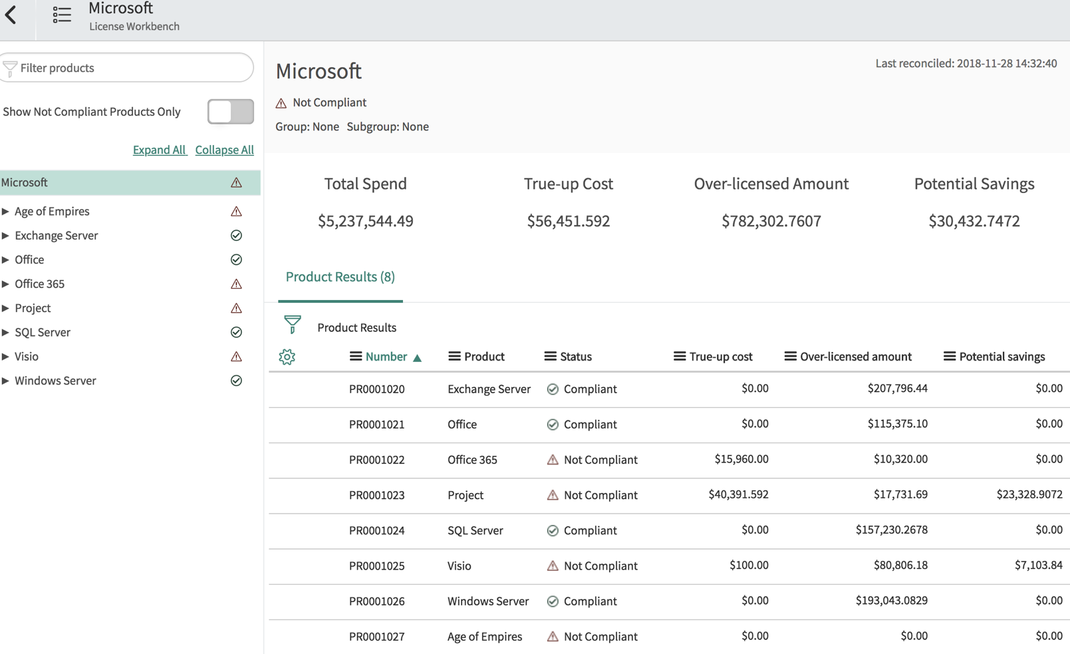This screenshot has height=654, width=1070.
Task: Click warning icon beside Age of Empires in sidebar
Action: (236, 212)
